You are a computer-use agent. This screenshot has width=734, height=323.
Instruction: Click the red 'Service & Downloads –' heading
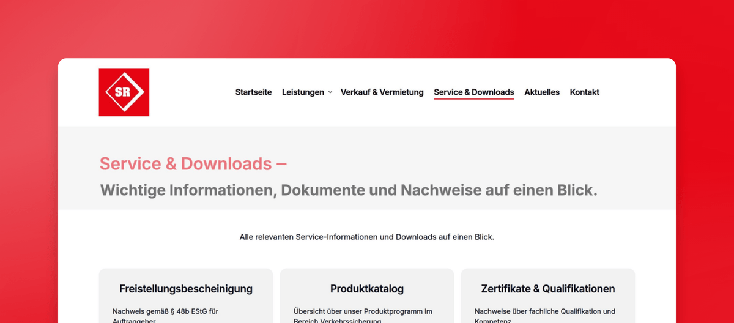pyautogui.click(x=193, y=163)
